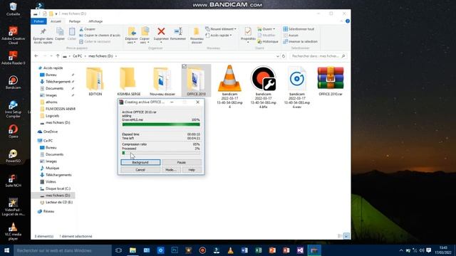
Task: Open the Ouvrir dropdown
Action: click(x=266, y=29)
